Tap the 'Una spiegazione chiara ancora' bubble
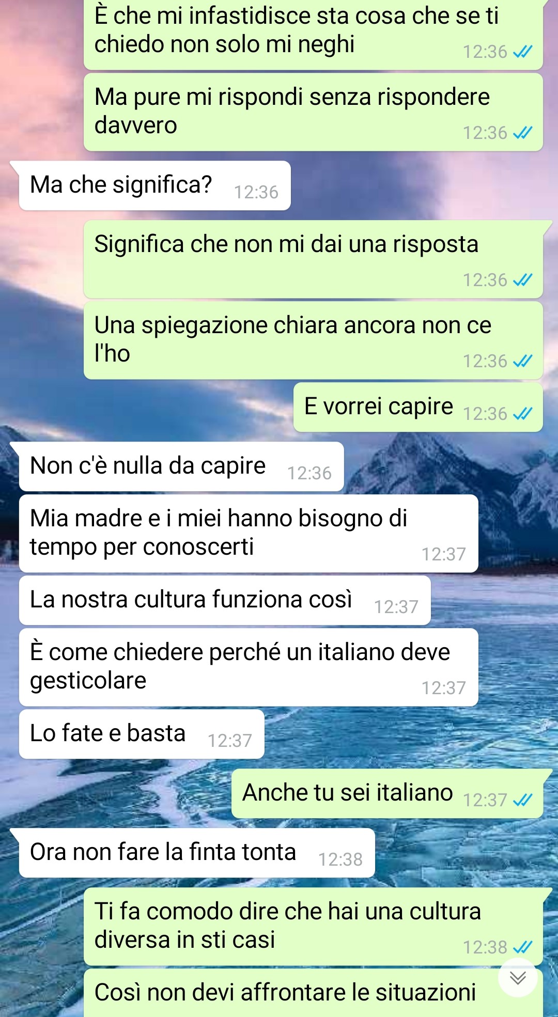 [313, 341]
